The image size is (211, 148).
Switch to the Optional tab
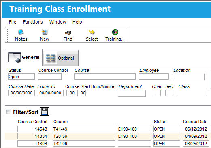(60, 58)
